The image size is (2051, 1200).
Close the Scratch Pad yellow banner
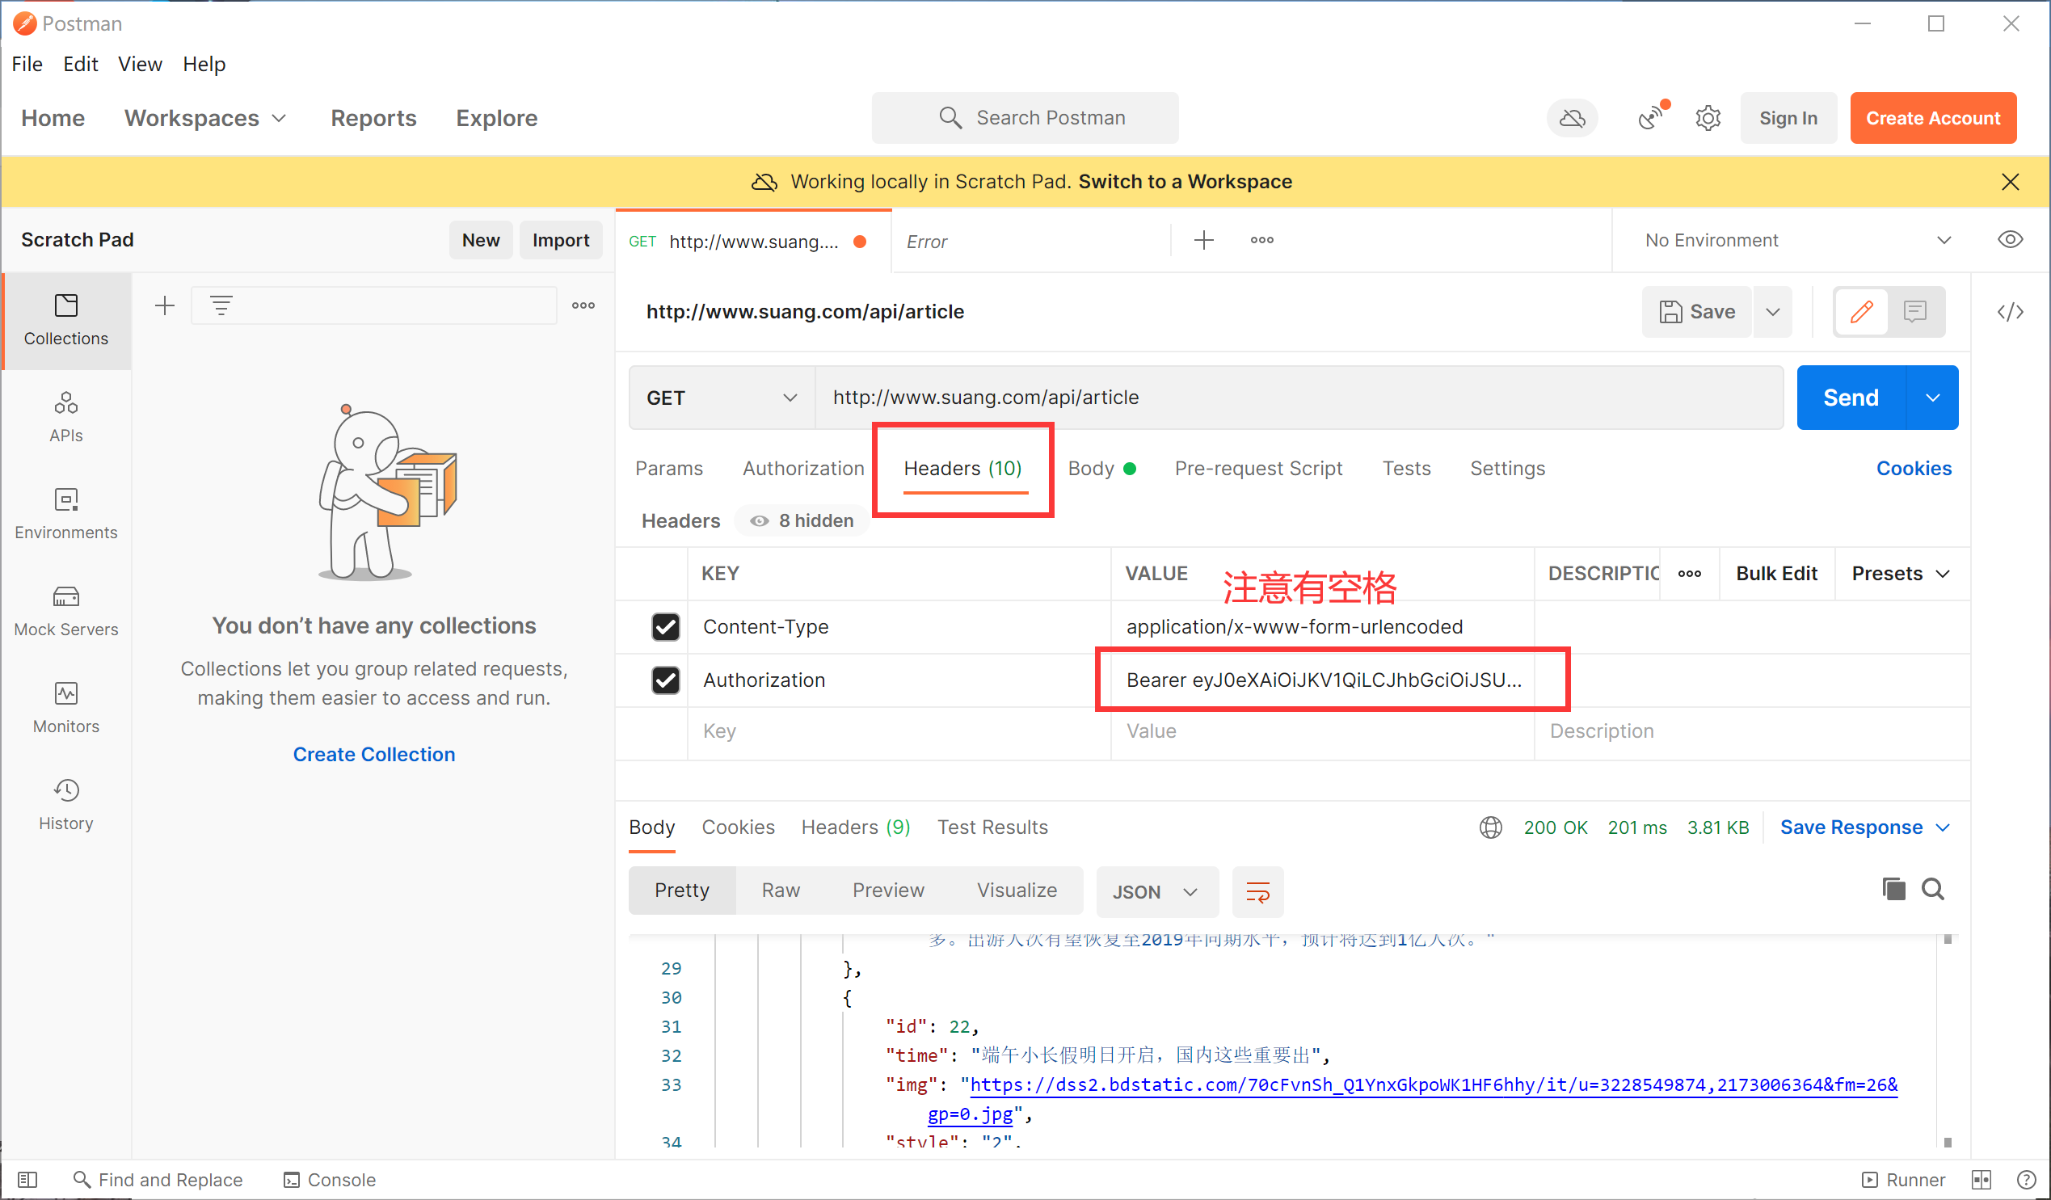(x=2010, y=182)
